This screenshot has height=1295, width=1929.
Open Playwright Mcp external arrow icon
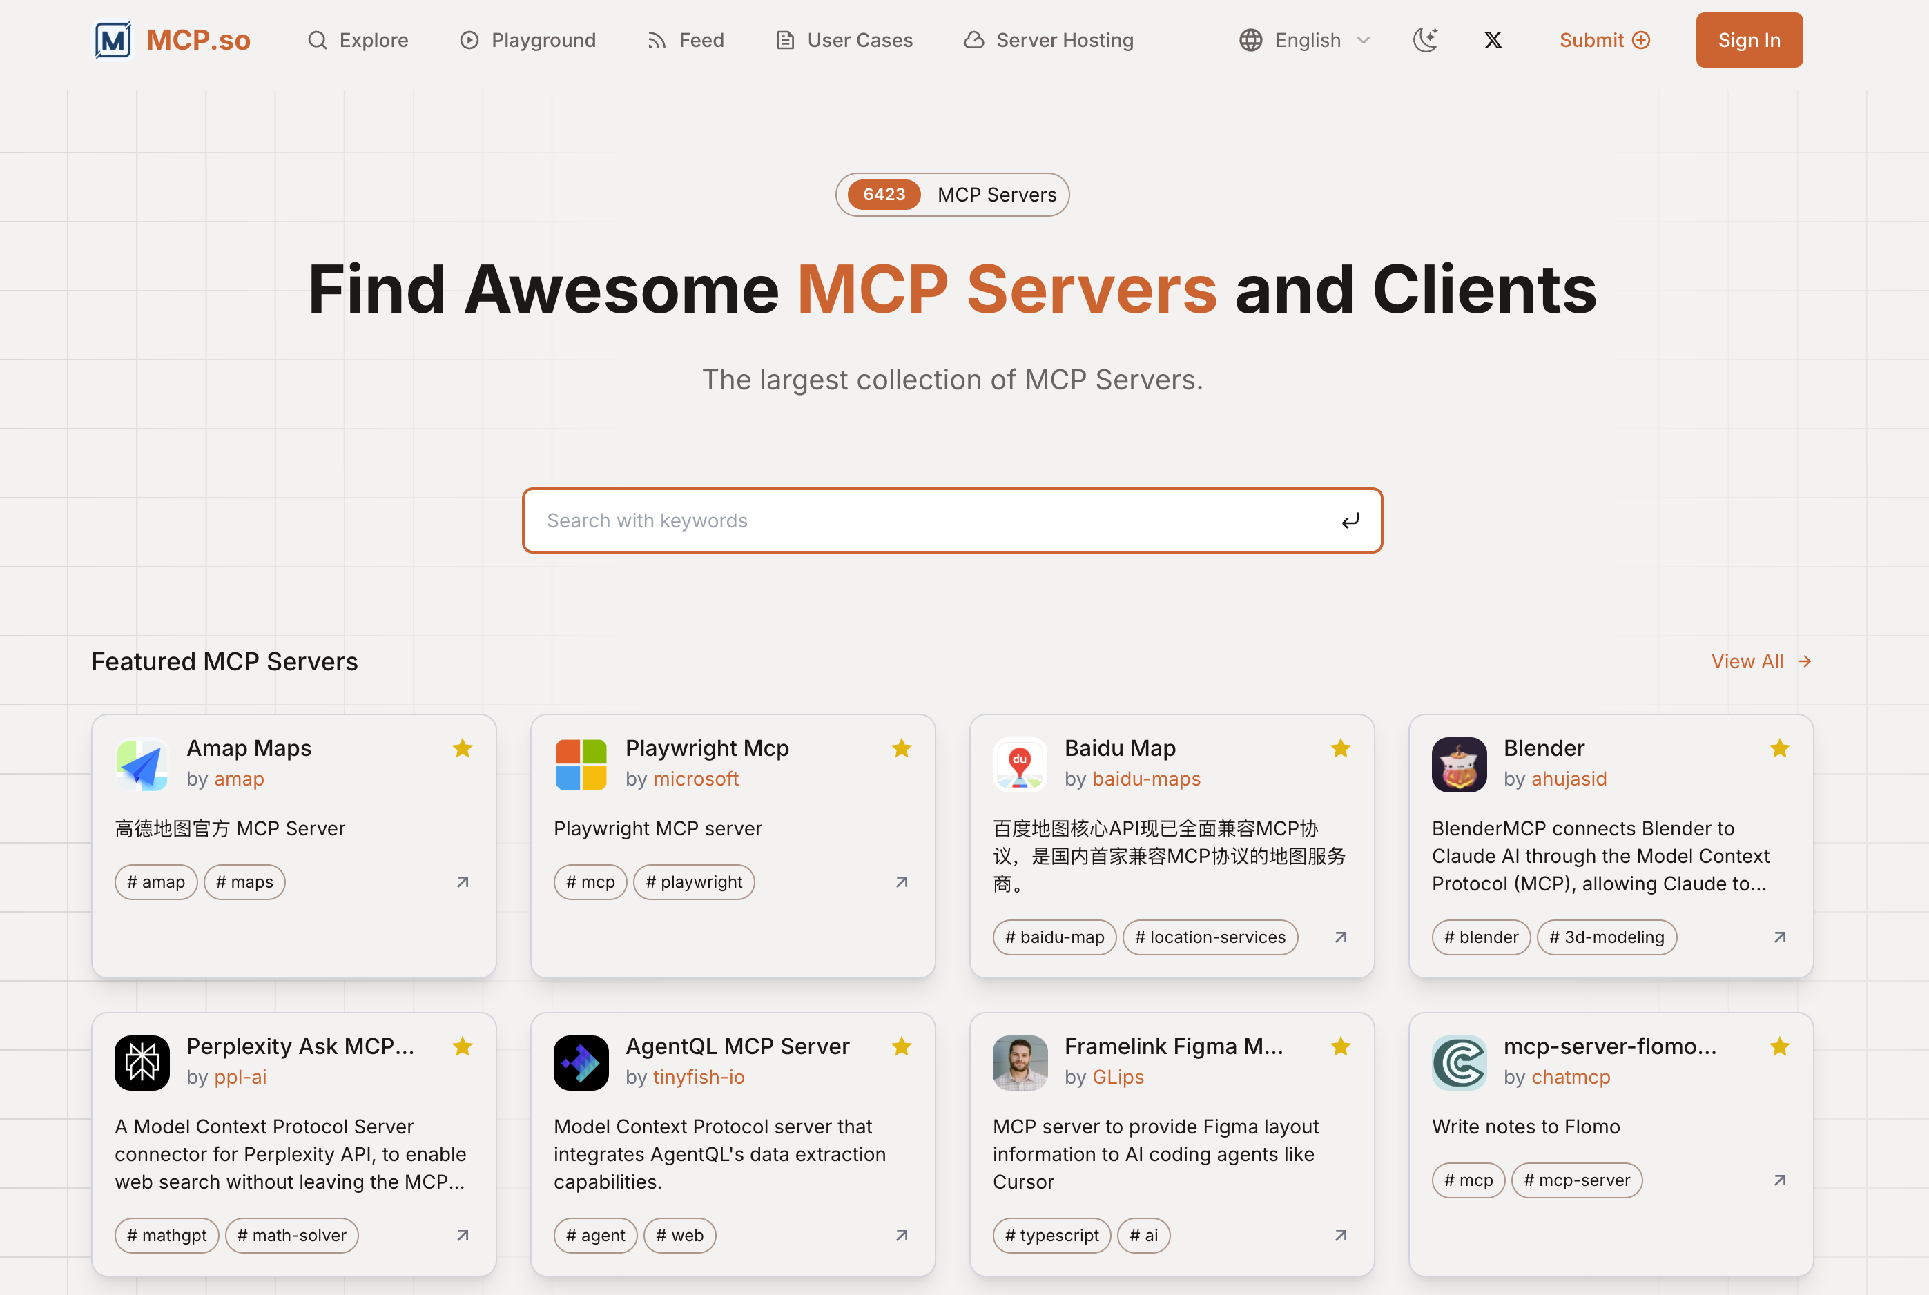coord(902,882)
